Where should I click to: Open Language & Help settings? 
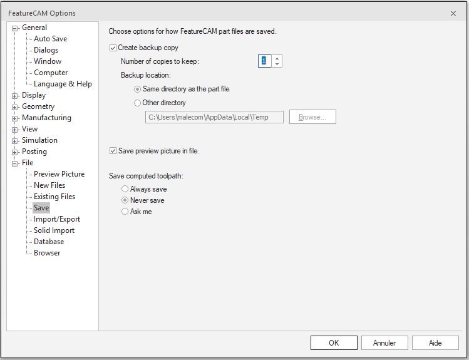tap(63, 84)
